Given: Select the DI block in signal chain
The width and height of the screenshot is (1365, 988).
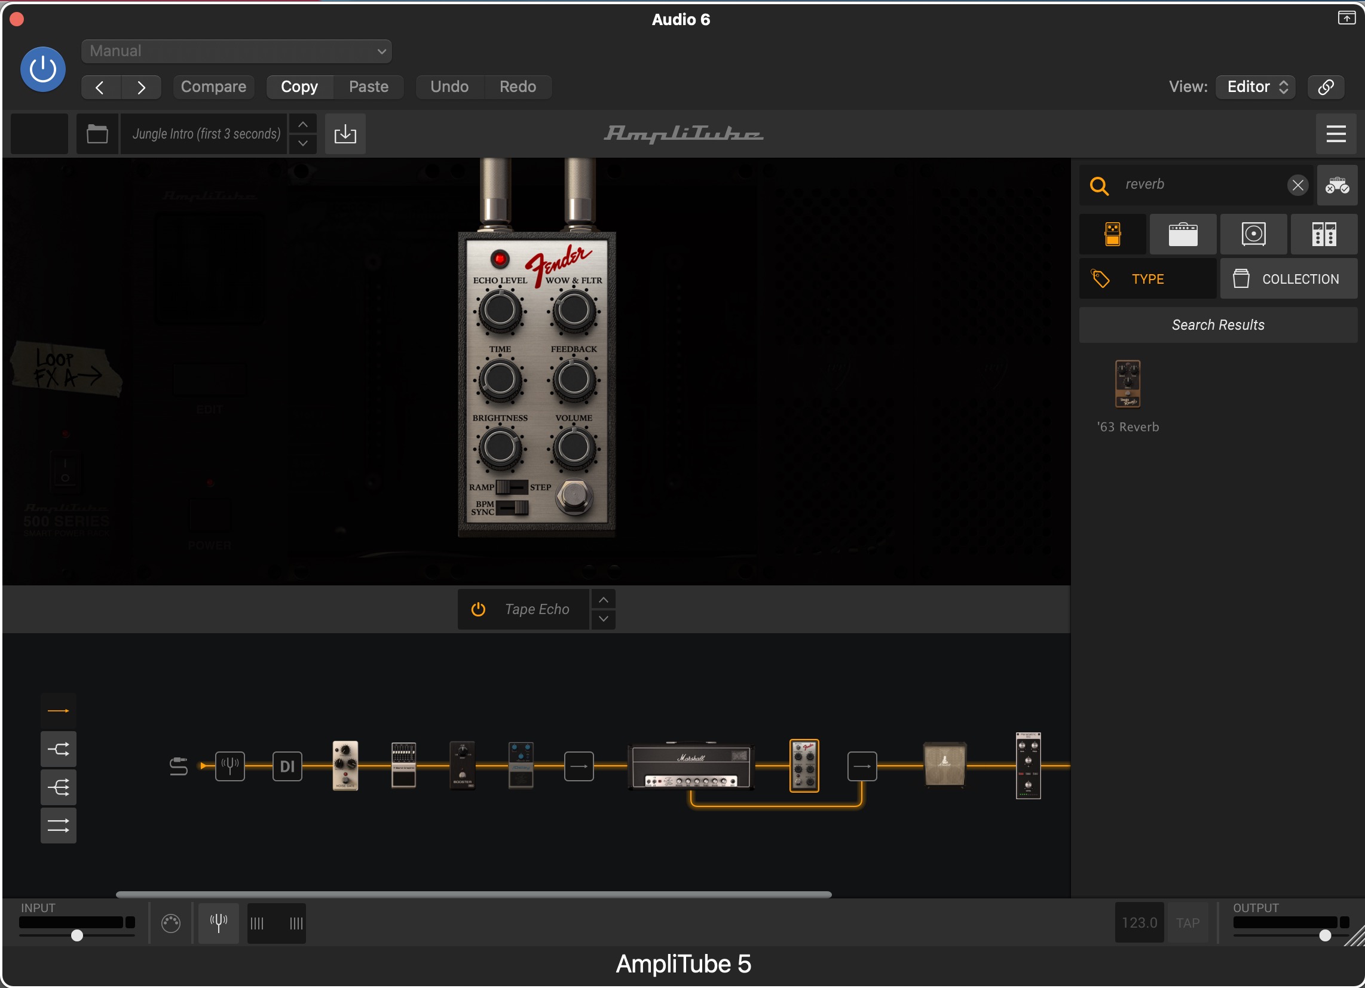Looking at the screenshot, I should [x=287, y=766].
